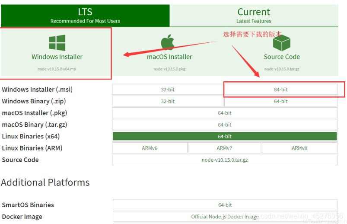347x224 pixels.
Task: Choose ARMv6 Linux binary
Action: coord(150,148)
